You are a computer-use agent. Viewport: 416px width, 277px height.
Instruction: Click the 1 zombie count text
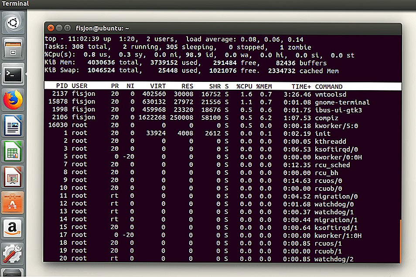point(296,47)
